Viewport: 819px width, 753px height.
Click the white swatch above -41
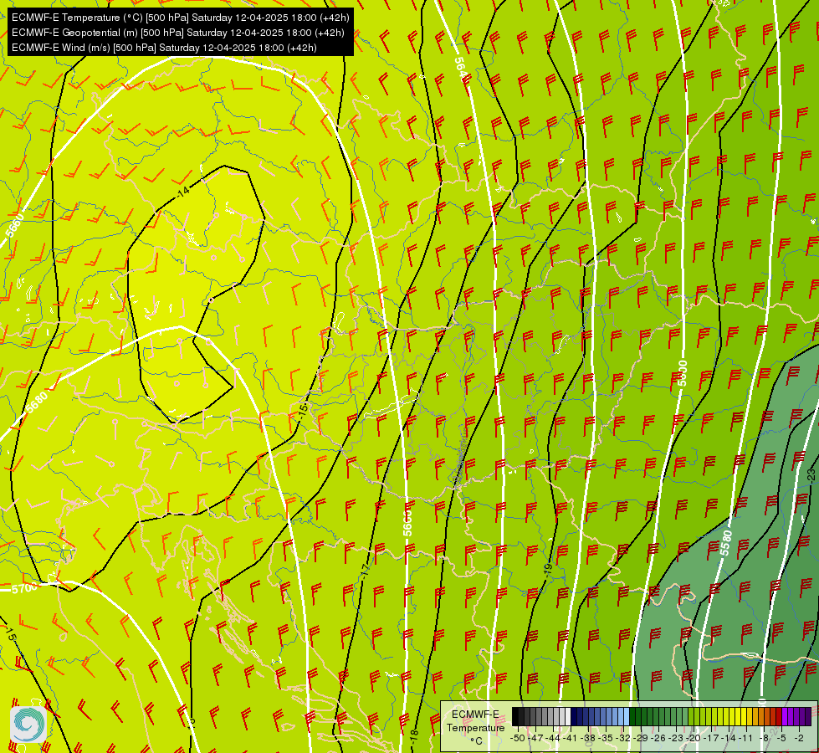[x=568, y=716]
